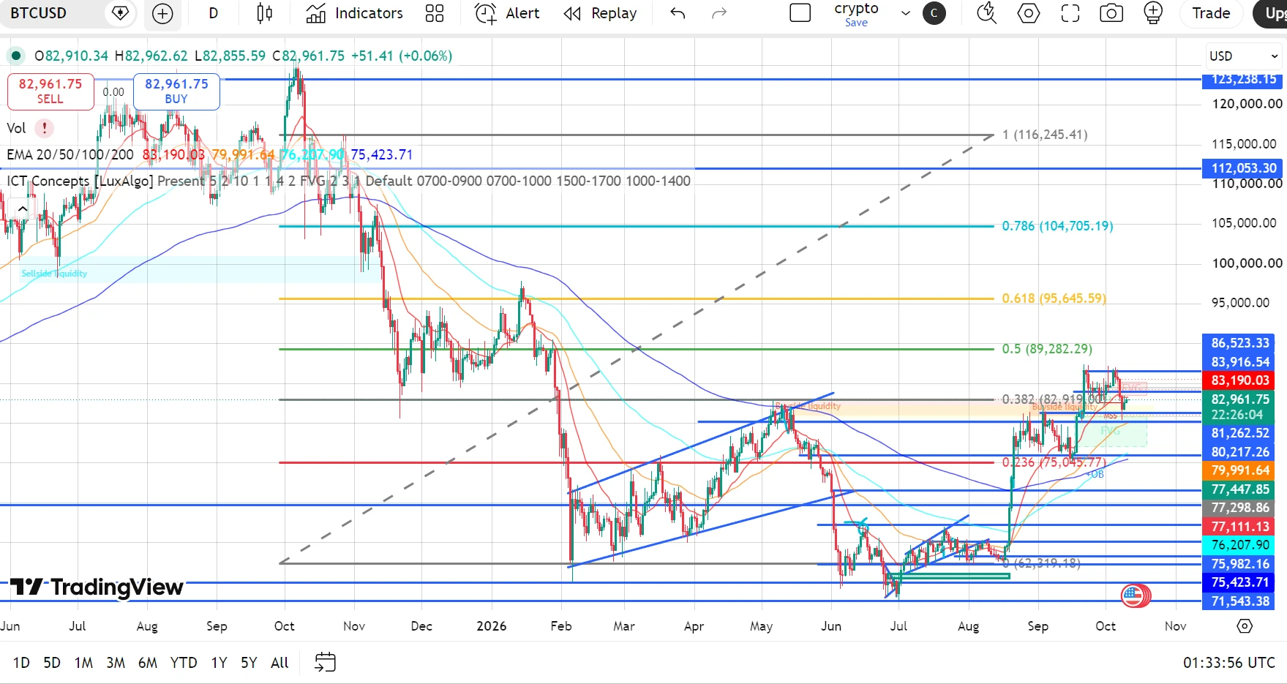
Task: Select the 6M date range
Action: [x=148, y=663]
